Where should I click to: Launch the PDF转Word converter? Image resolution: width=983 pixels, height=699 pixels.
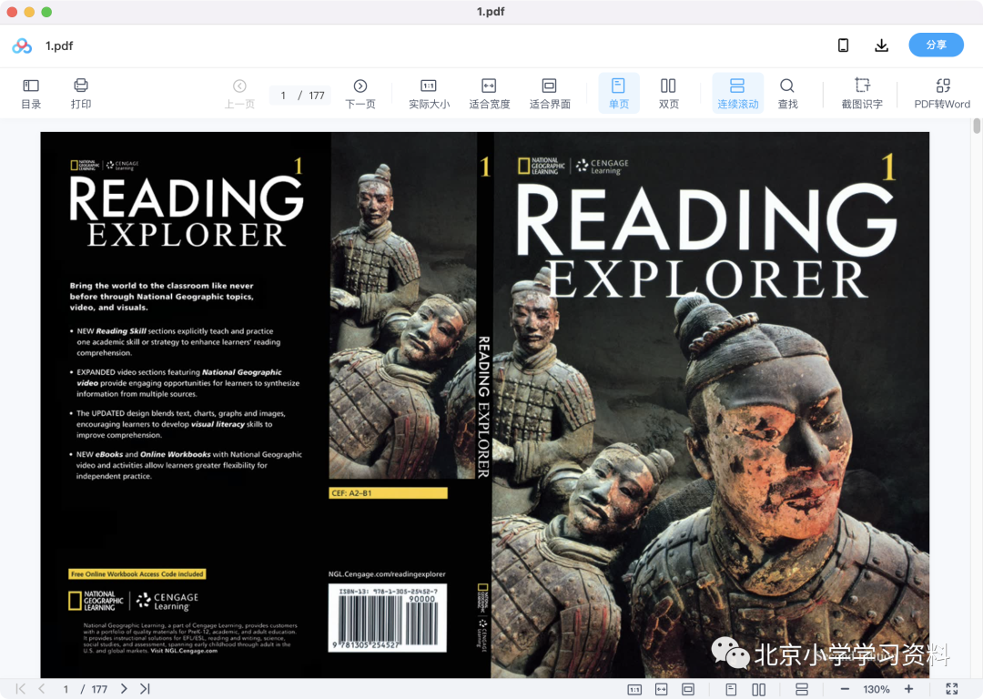point(942,94)
